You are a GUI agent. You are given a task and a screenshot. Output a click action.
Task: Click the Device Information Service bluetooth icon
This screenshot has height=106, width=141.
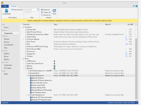tap(31, 83)
